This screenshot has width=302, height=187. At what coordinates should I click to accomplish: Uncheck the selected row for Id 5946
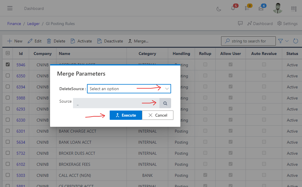click(x=8, y=65)
